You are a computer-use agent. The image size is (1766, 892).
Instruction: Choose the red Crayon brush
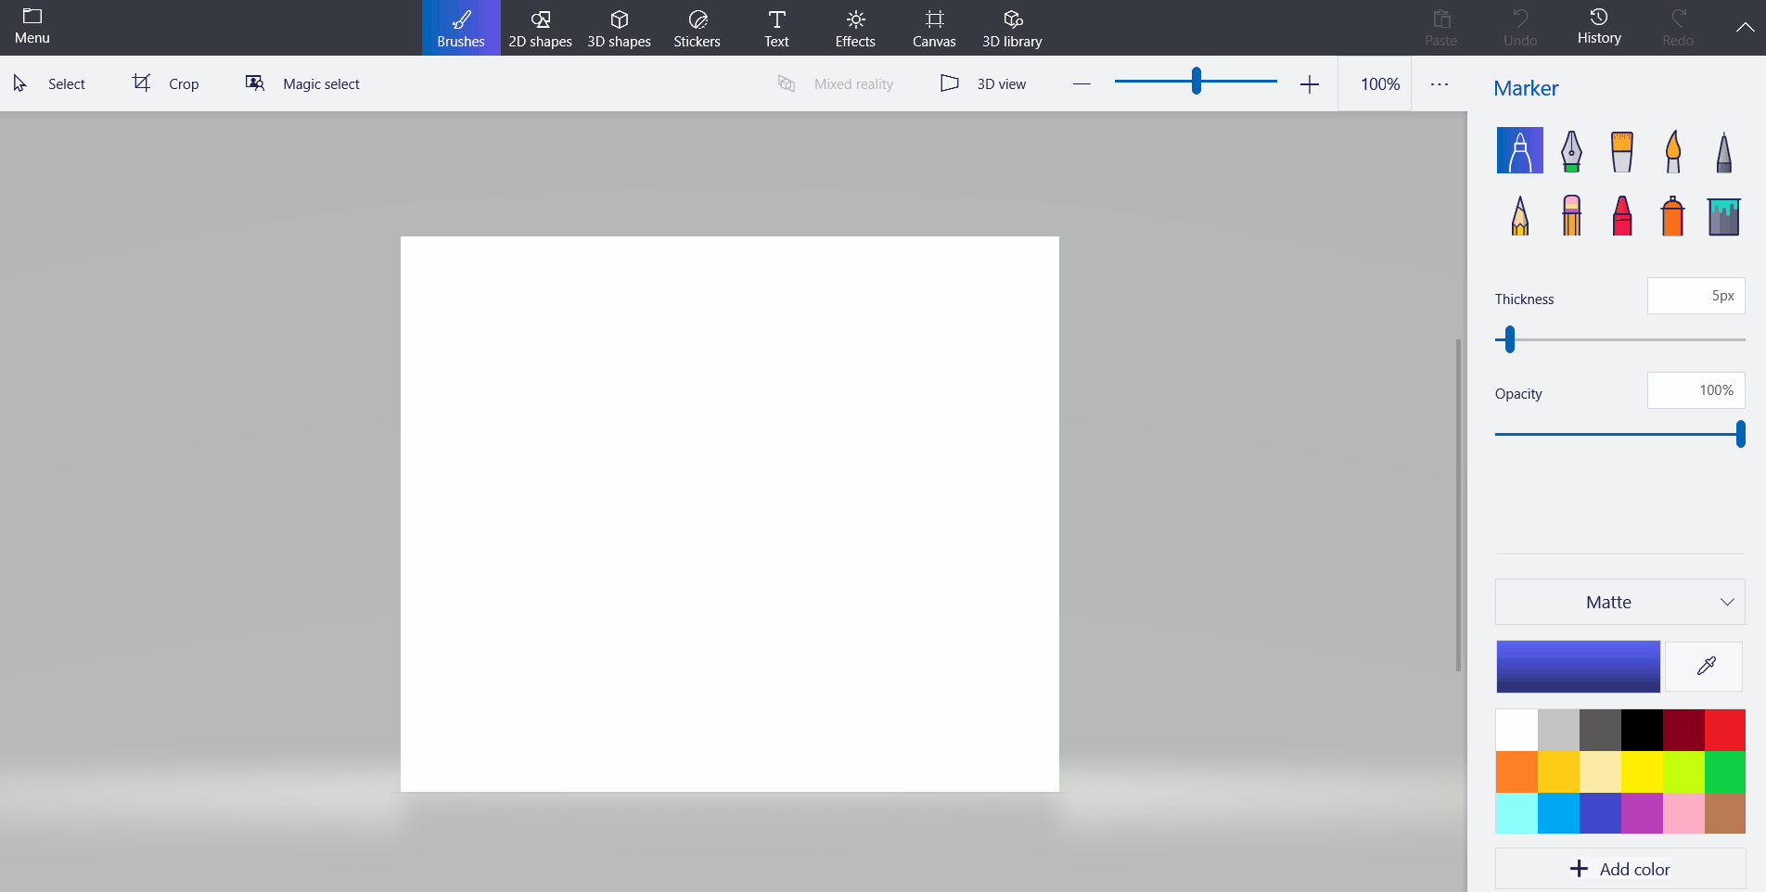point(1621,216)
